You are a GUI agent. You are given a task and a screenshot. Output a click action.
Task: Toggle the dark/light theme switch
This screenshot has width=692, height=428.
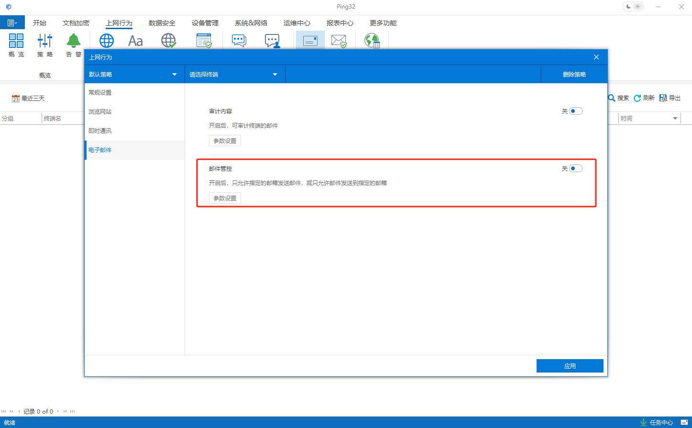pos(633,7)
